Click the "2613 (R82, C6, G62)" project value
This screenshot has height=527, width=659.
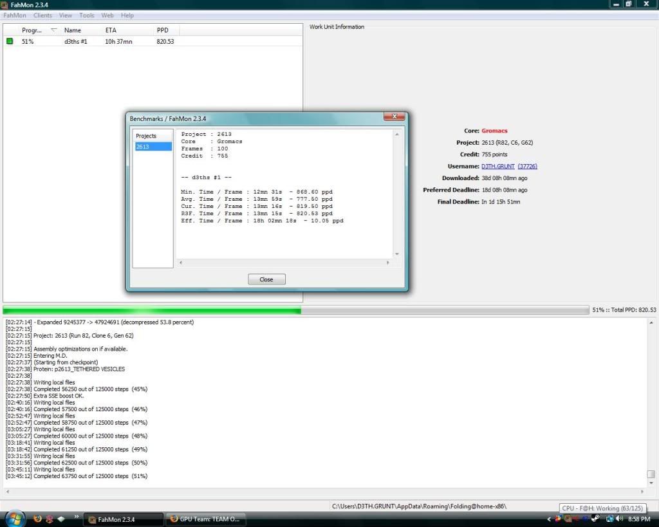coord(507,142)
